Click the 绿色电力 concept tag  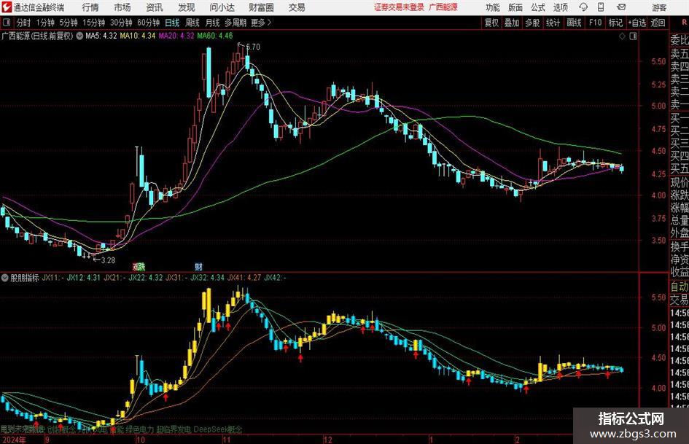pyautogui.click(x=139, y=429)
